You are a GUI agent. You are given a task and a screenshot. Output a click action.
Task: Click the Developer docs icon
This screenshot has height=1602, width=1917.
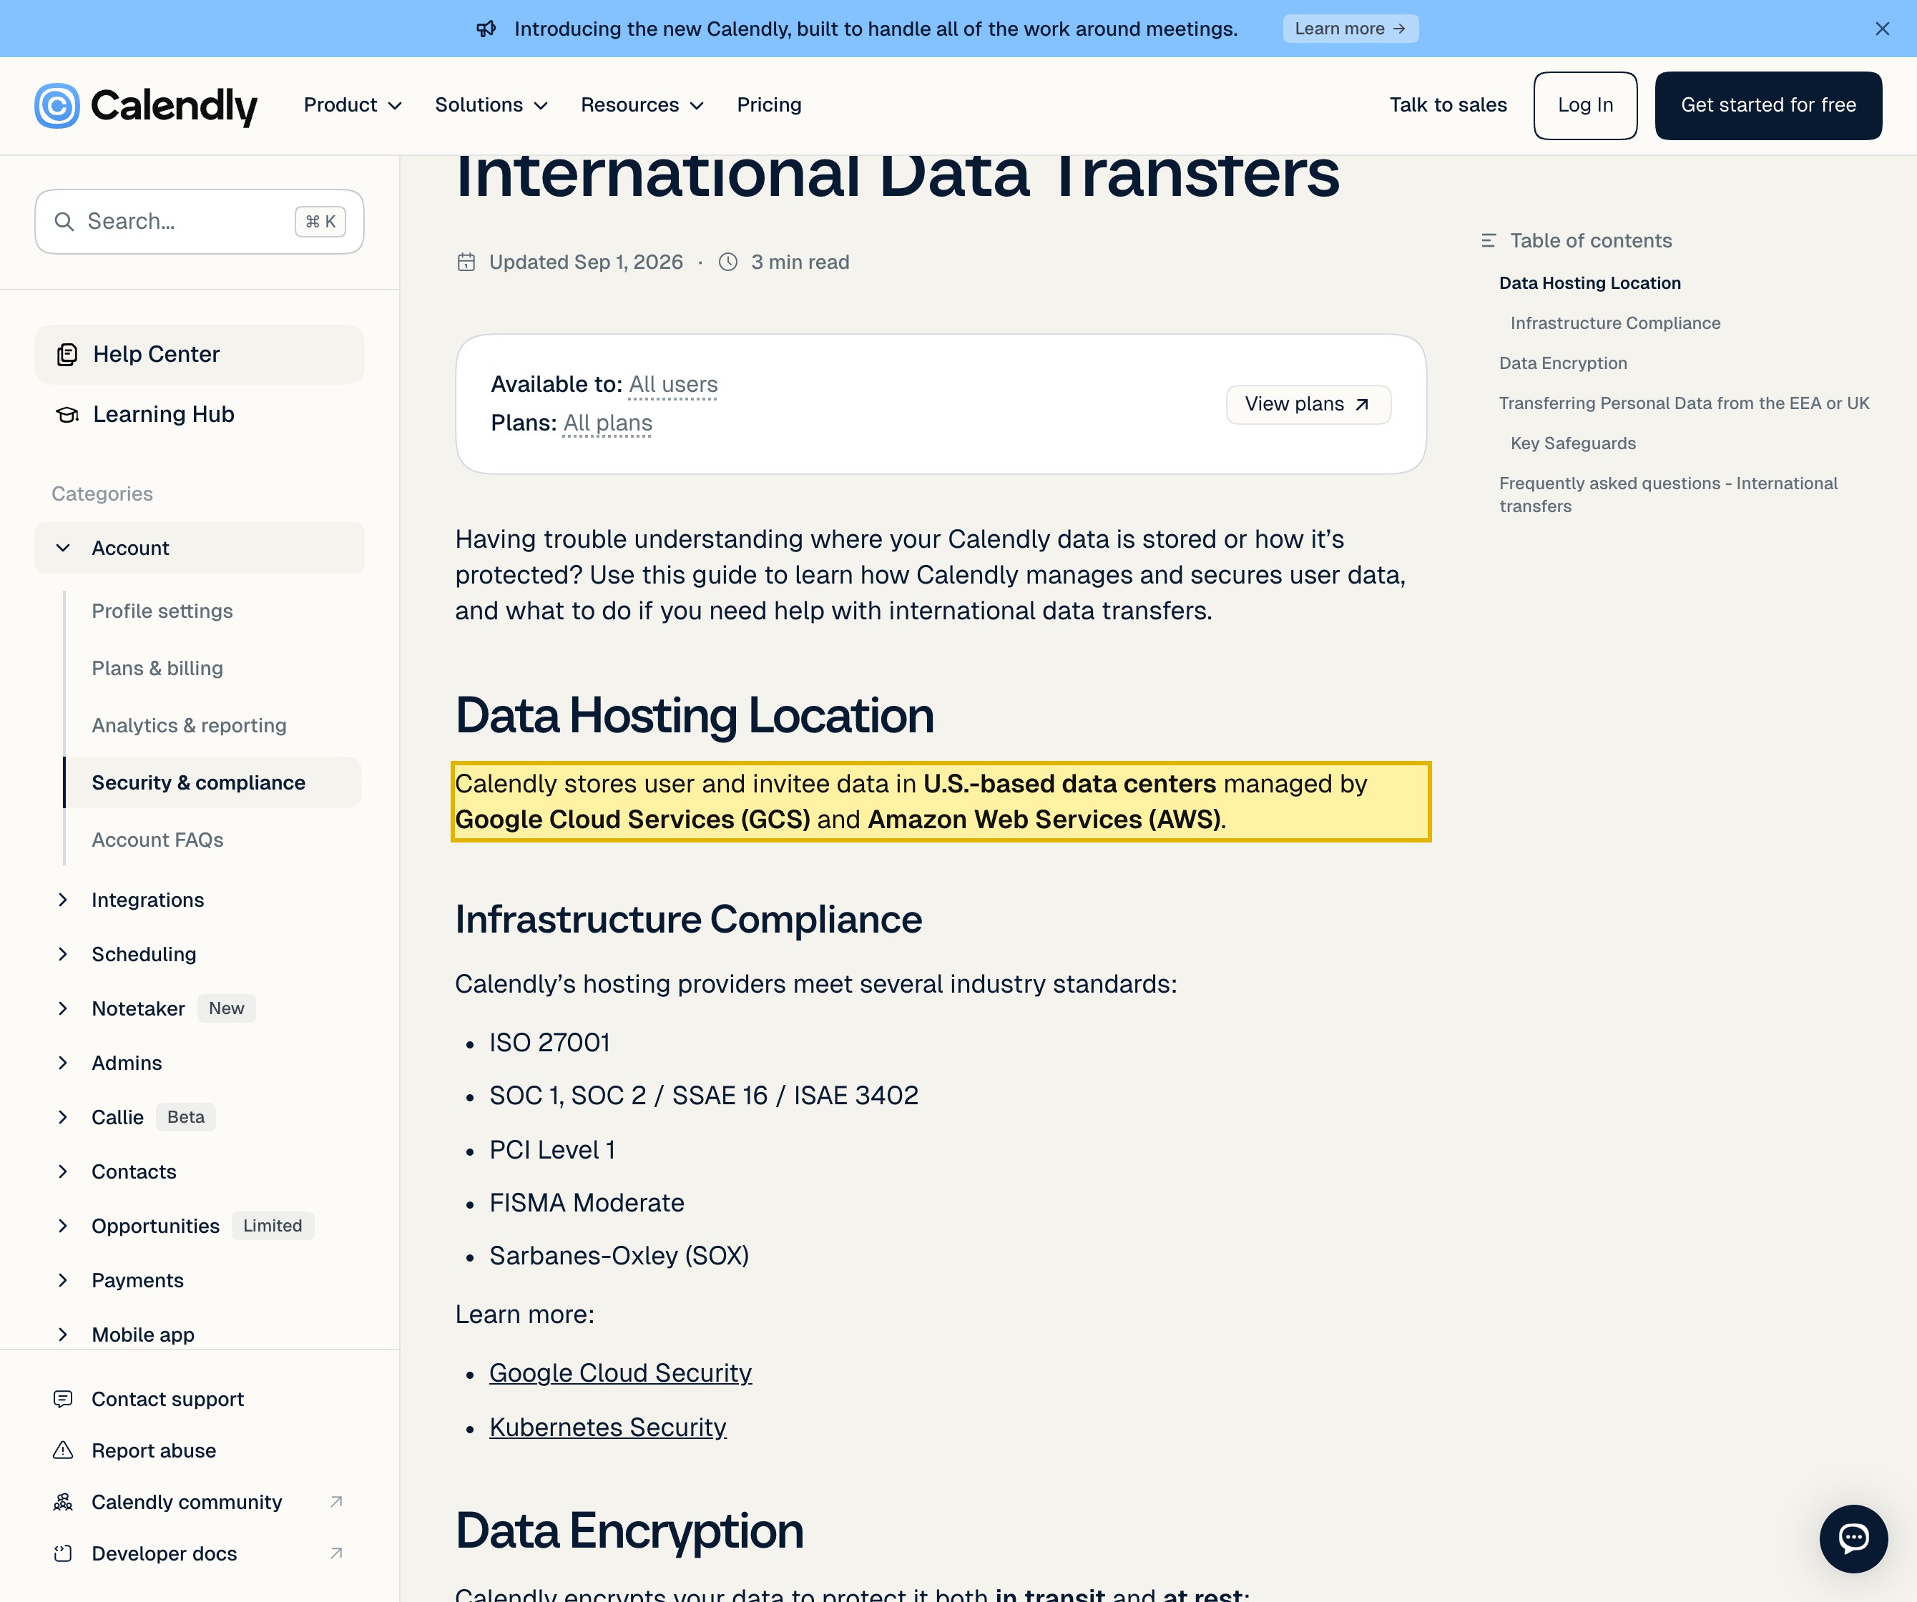pyautogui.click(x=63, y=1553)
